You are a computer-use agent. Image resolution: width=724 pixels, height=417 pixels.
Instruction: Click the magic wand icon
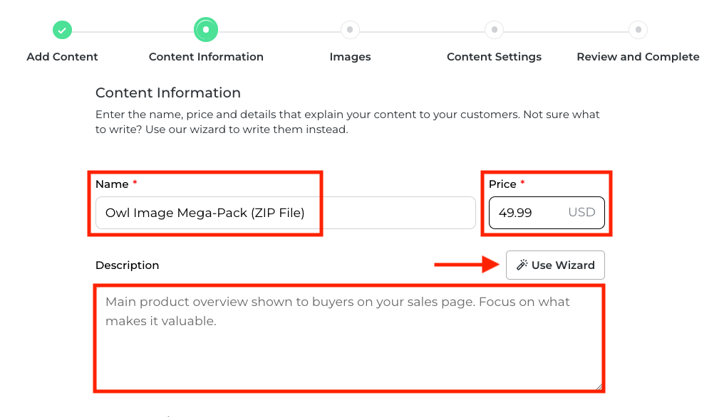(x=522, y=265)
